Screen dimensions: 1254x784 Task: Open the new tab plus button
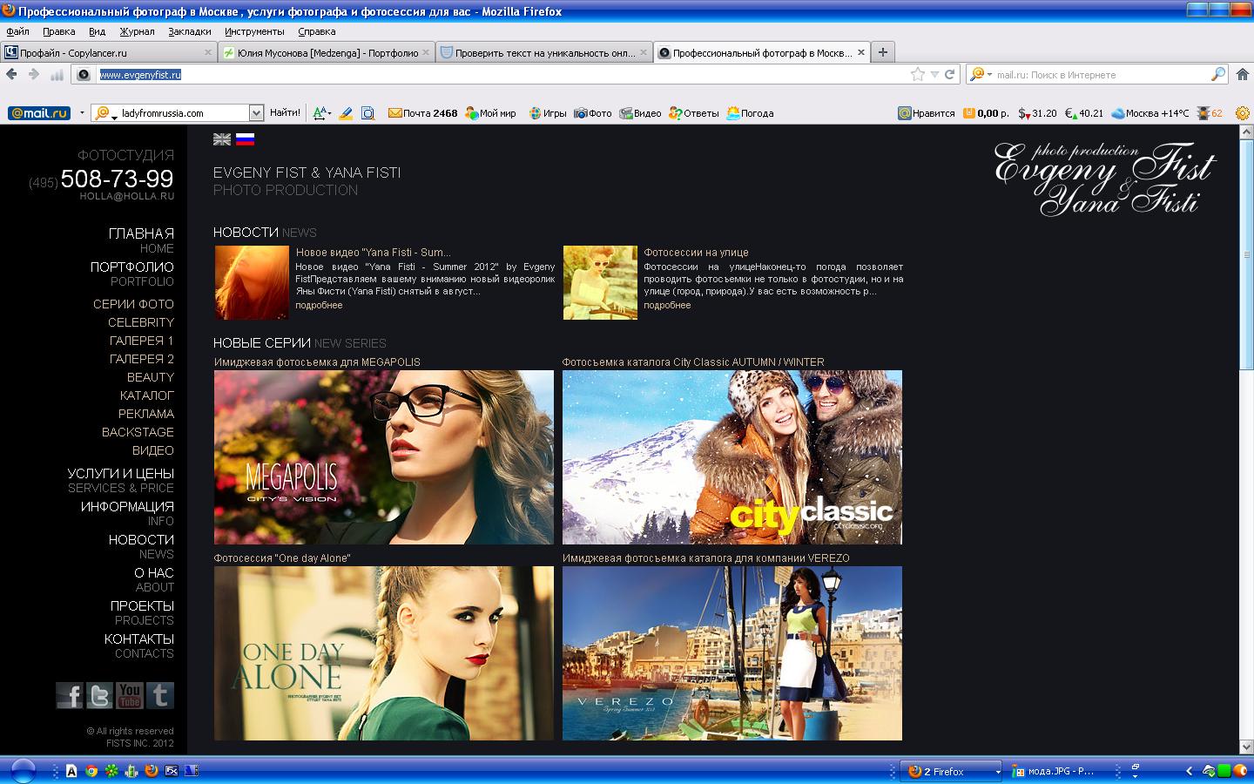coord(882,52)
